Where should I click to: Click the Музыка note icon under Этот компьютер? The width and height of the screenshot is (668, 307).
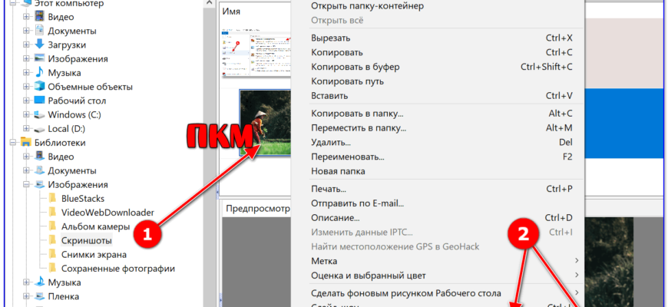pos(39,73)
